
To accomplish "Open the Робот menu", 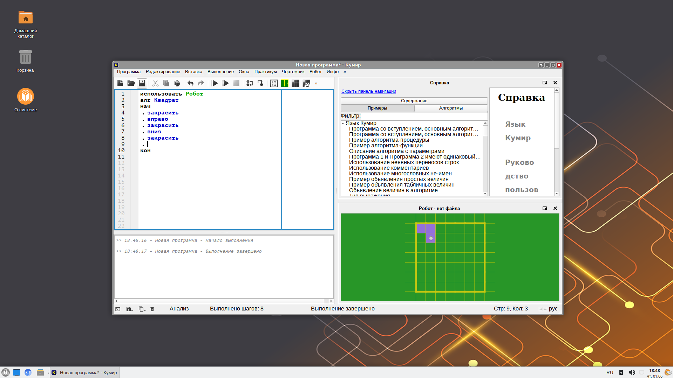I will [x=315, y=72].
